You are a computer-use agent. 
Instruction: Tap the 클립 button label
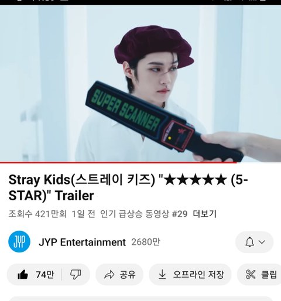[269, 275]
